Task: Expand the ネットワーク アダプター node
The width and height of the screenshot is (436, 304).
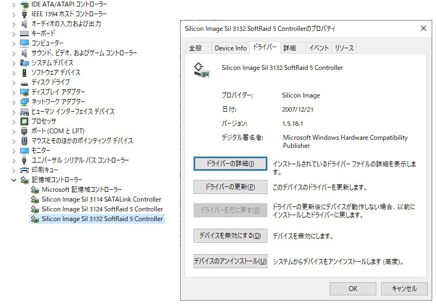Action: (14, 102)
